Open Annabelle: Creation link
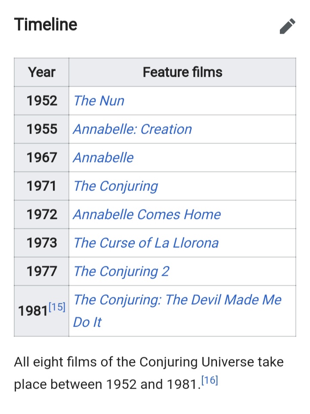Screen dimensions: 310x414 point(132,129)
